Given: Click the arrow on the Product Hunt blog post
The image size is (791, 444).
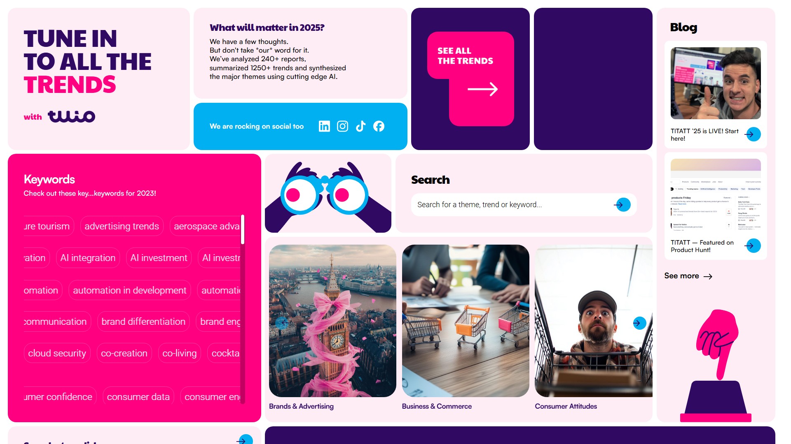Looking at the screenshot, I should (x=753, y=245).
